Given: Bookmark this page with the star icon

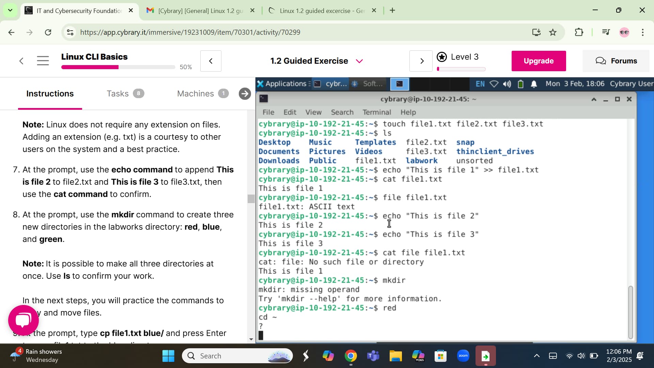Looking at the screenshot, I should (553, 32).
